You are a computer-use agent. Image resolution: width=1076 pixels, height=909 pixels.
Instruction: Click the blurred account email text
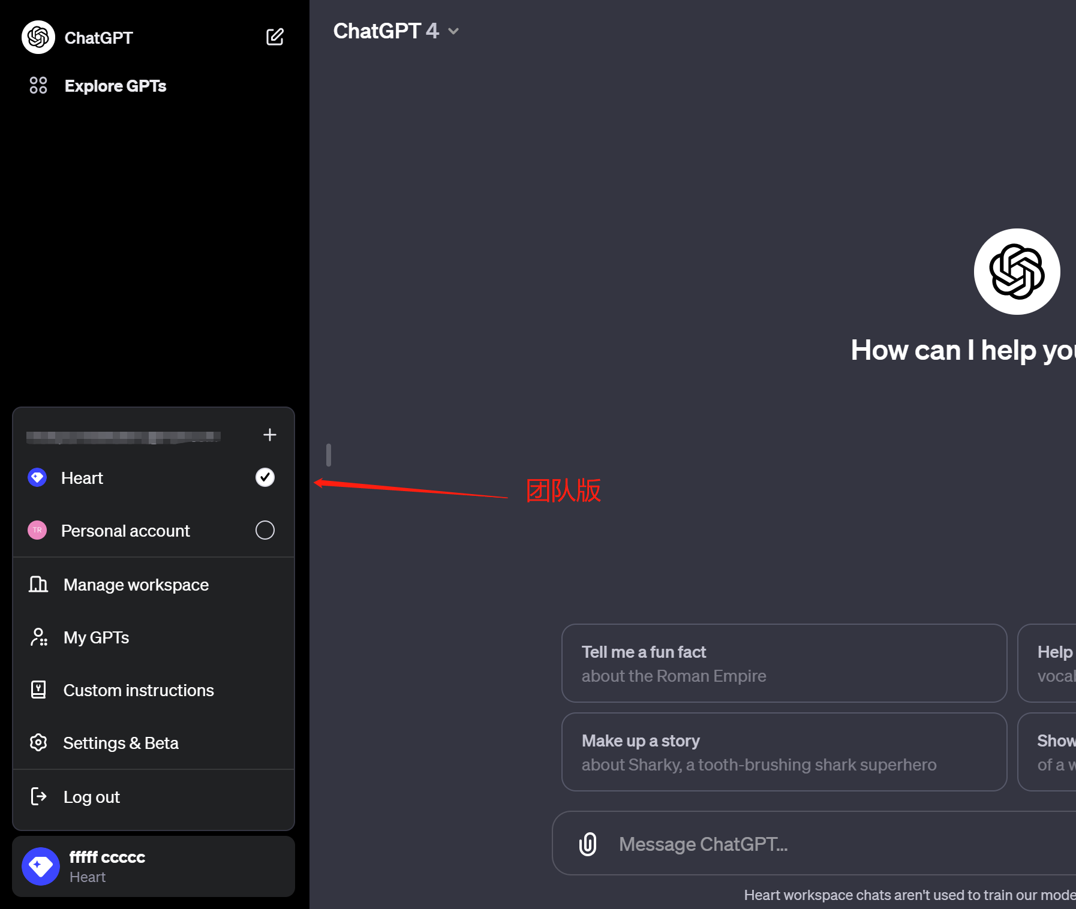tap(124, 437)
